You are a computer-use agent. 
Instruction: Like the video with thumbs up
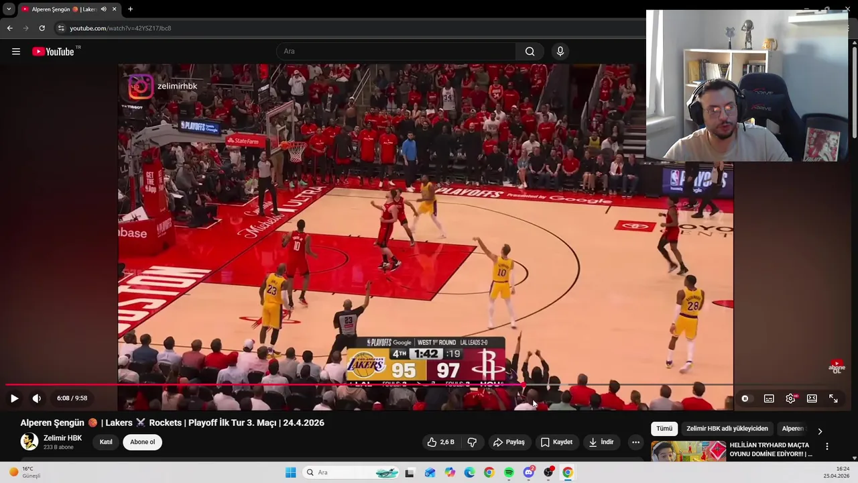pos(440,442)
